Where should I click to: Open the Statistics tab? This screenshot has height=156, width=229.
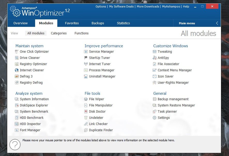point(123,23)
